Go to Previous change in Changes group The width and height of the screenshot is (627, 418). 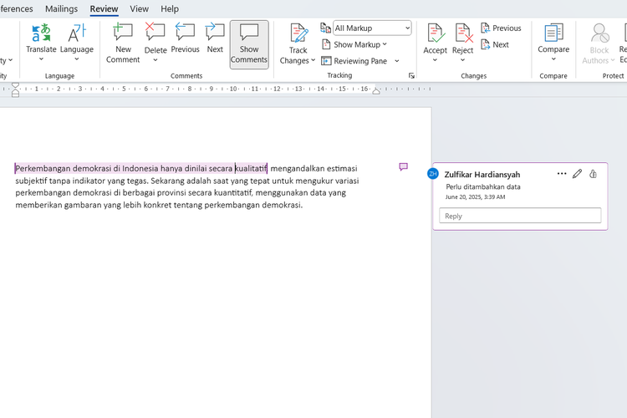coord(501,28)
